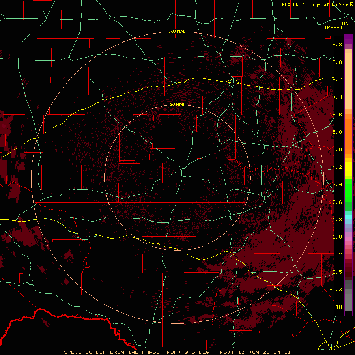Click the SPECIFIC DIFFERENTIAL PHASE caption title
355x355 pixels.
coord(112,352)
